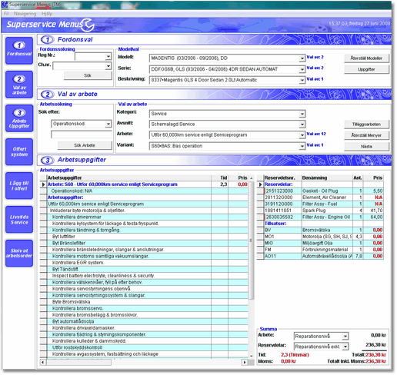397x375 pixels.
Task: Select the BV Bromsvätska row
Action: [x=320, y=231]
